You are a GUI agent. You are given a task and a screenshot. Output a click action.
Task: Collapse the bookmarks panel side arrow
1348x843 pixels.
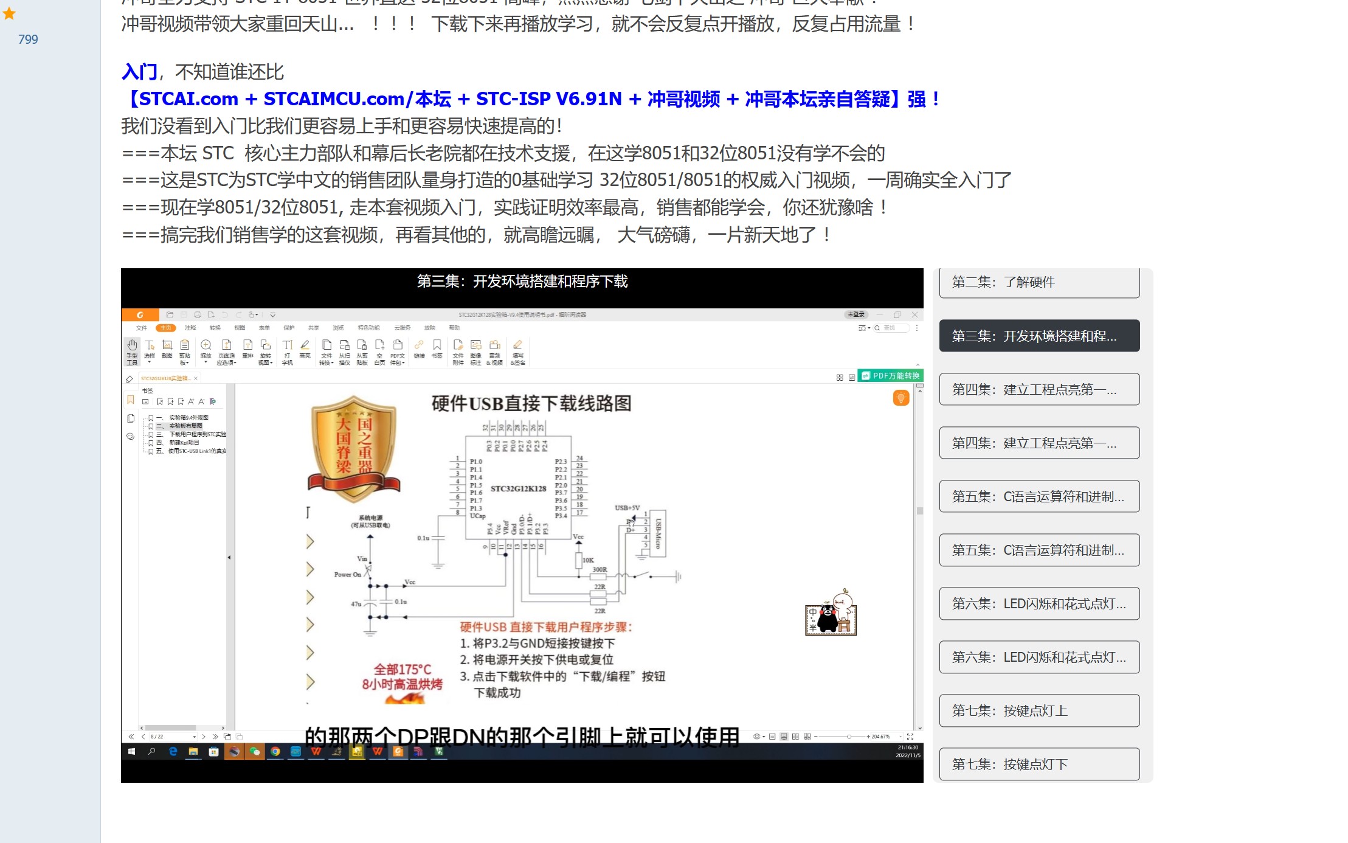click(x=229, y=557)
